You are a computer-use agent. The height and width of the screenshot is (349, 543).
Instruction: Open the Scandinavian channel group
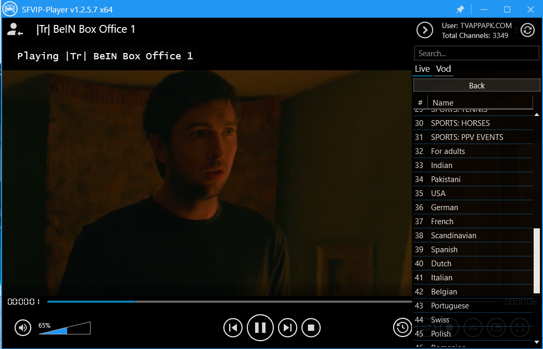point(453,236)
